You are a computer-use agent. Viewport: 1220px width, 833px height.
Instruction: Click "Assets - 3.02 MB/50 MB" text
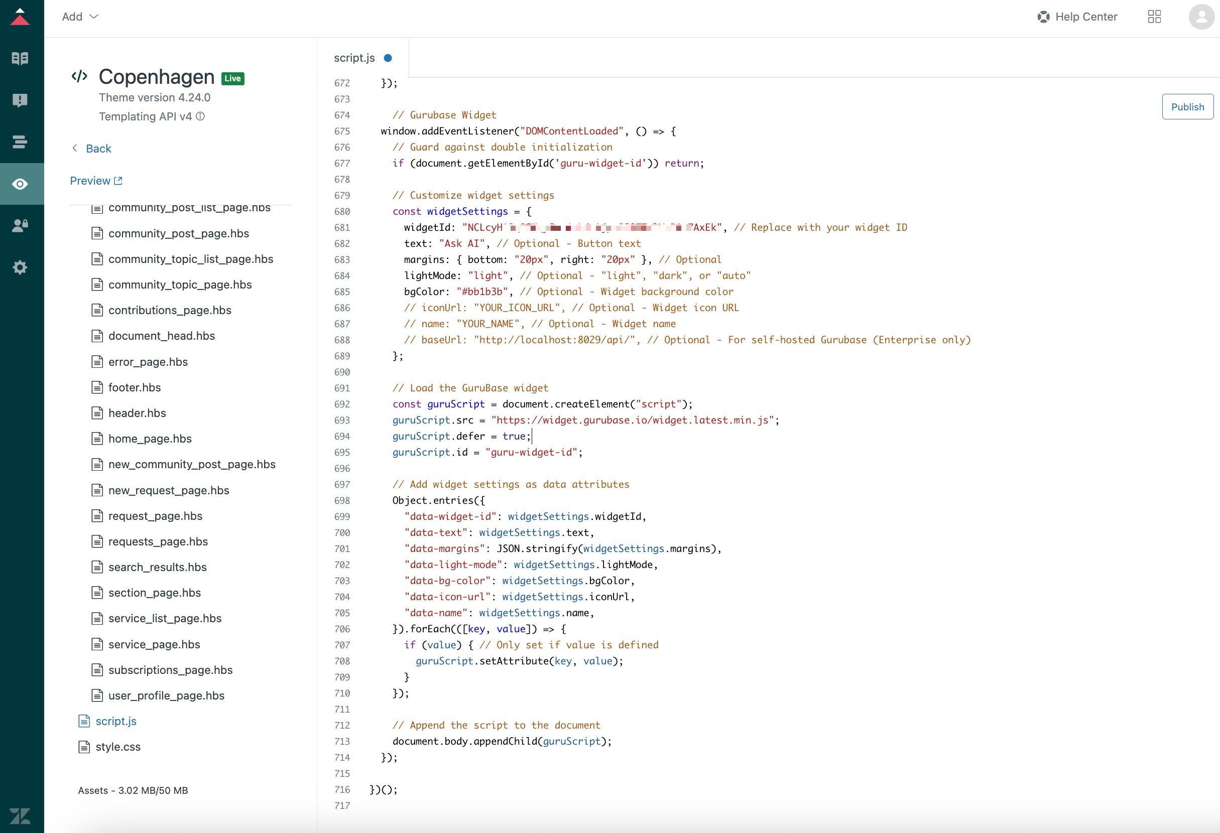pos(133,790)
